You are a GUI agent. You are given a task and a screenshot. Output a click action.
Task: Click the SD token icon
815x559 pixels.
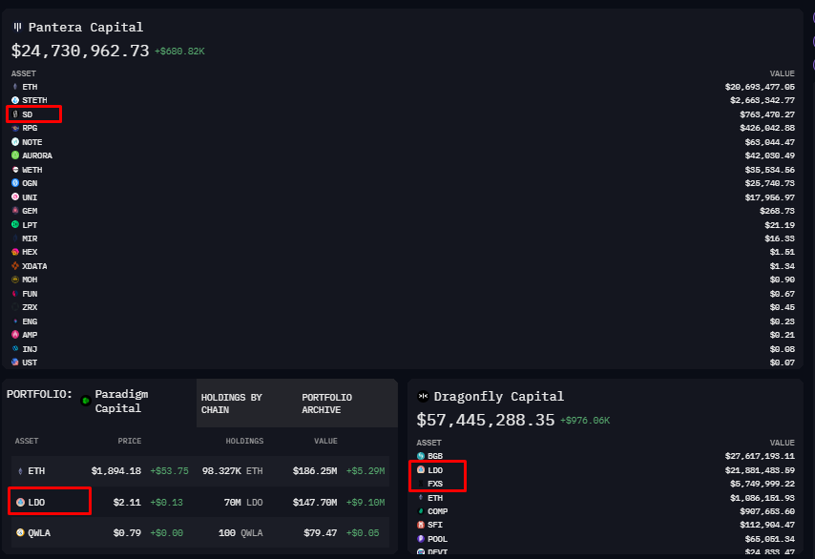tap(15, 114)
